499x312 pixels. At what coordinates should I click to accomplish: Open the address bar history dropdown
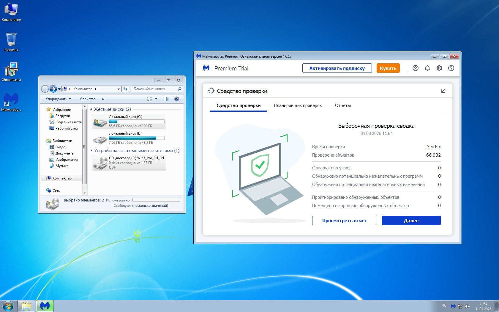tap(119, 89)
